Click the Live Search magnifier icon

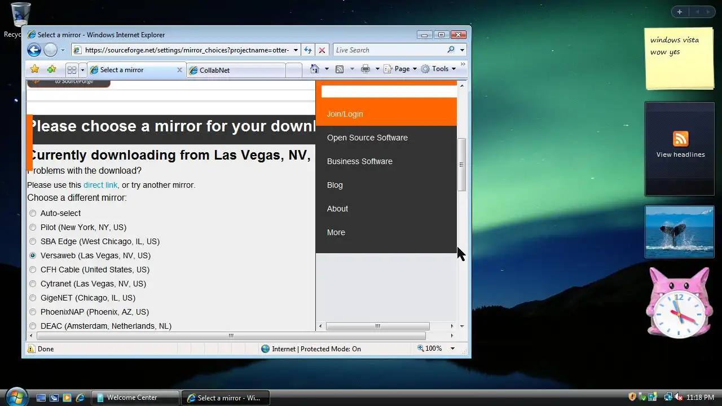point(451,50)
